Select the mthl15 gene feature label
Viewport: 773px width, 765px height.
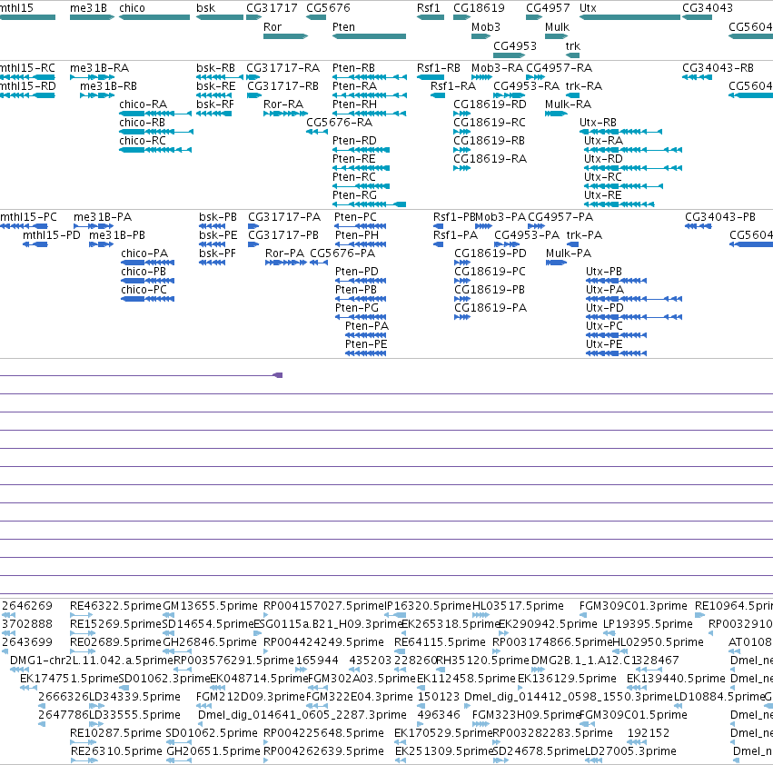coord(16,8)
